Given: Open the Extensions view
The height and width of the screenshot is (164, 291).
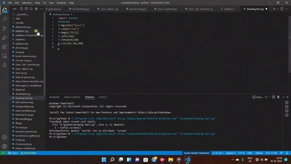Looking at the screenshot, I should point(5,46).
